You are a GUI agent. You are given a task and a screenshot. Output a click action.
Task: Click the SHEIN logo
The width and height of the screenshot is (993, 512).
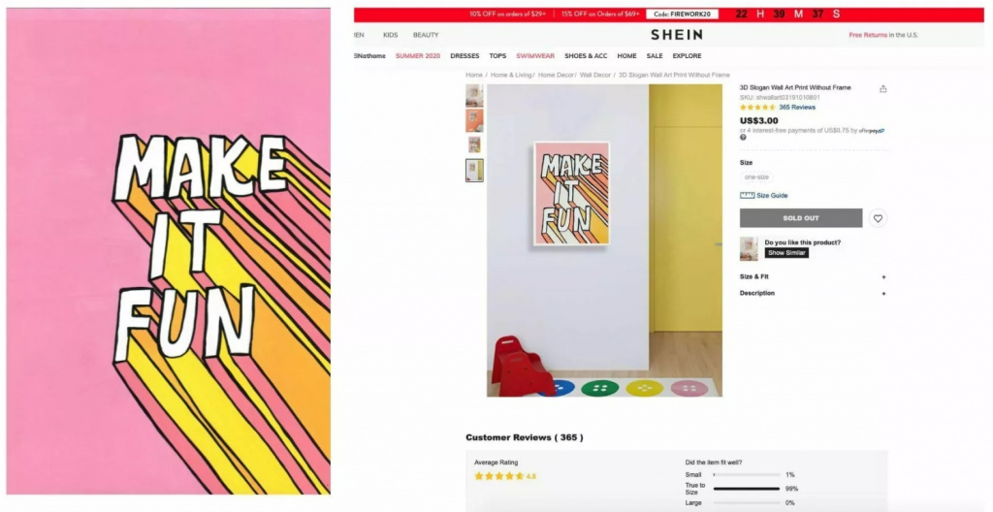(x=676, y=35)
